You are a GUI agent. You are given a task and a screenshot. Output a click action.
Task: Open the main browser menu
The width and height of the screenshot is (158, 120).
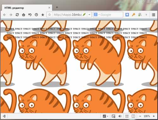[154, 15]
